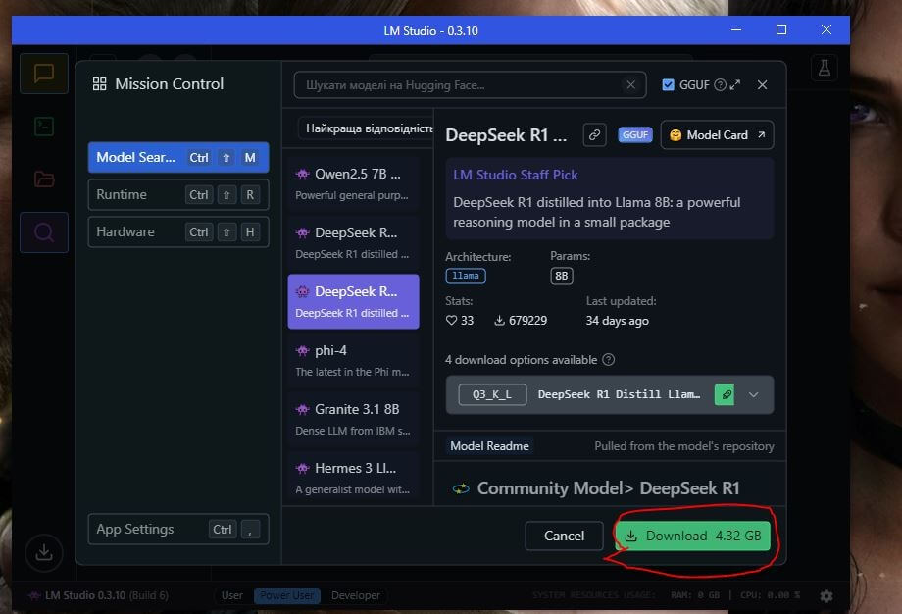Viewport: 902px width, 614px height.
Task: Open the settings gear in the status bar
Action: (827, 595)
